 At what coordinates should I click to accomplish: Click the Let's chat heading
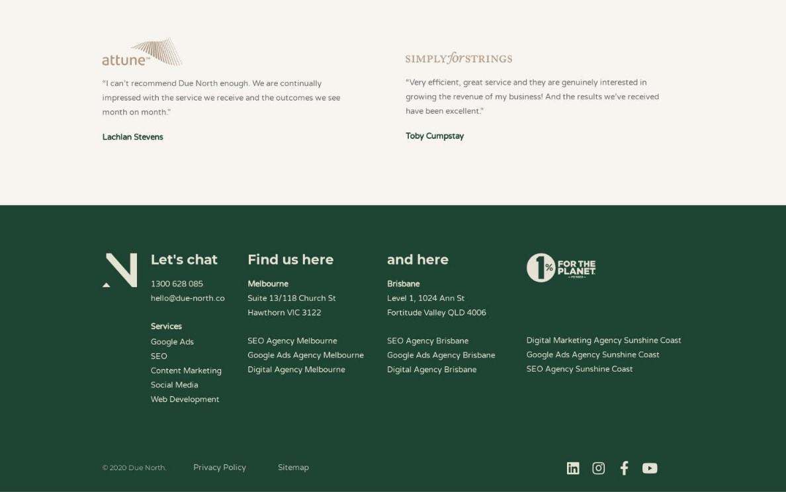click(184, 259)
